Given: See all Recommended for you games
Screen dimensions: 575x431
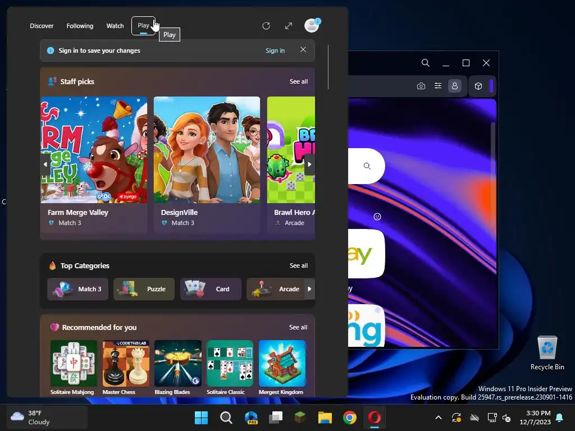Looking at the screenshot, I should pyautogui.click(x=298, y=327).
